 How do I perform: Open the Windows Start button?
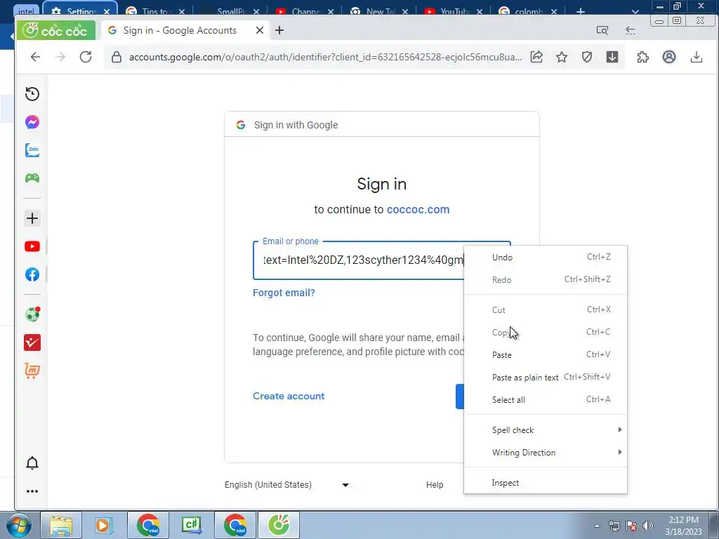tap(19, 525)
